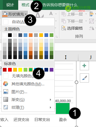Screen dimensions: 96x127
Task: Open the 纹理(T) texture submenu
Action: (28, 107)
